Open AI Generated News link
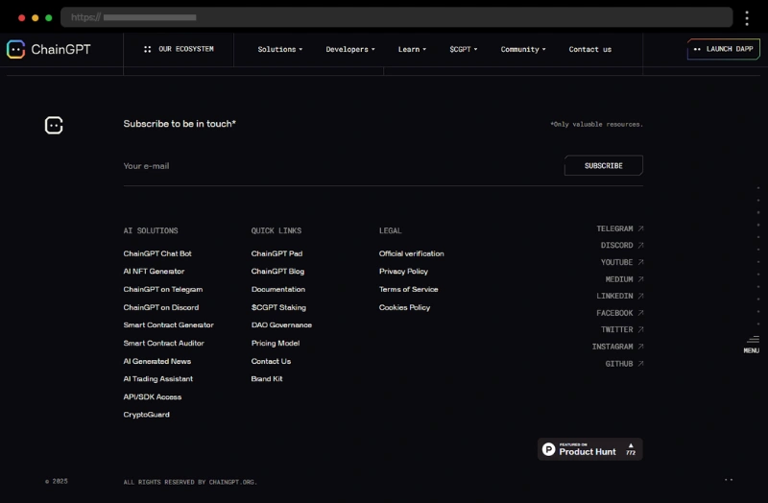768x503 pixels. pyautogui.click(x=156, y=362)
